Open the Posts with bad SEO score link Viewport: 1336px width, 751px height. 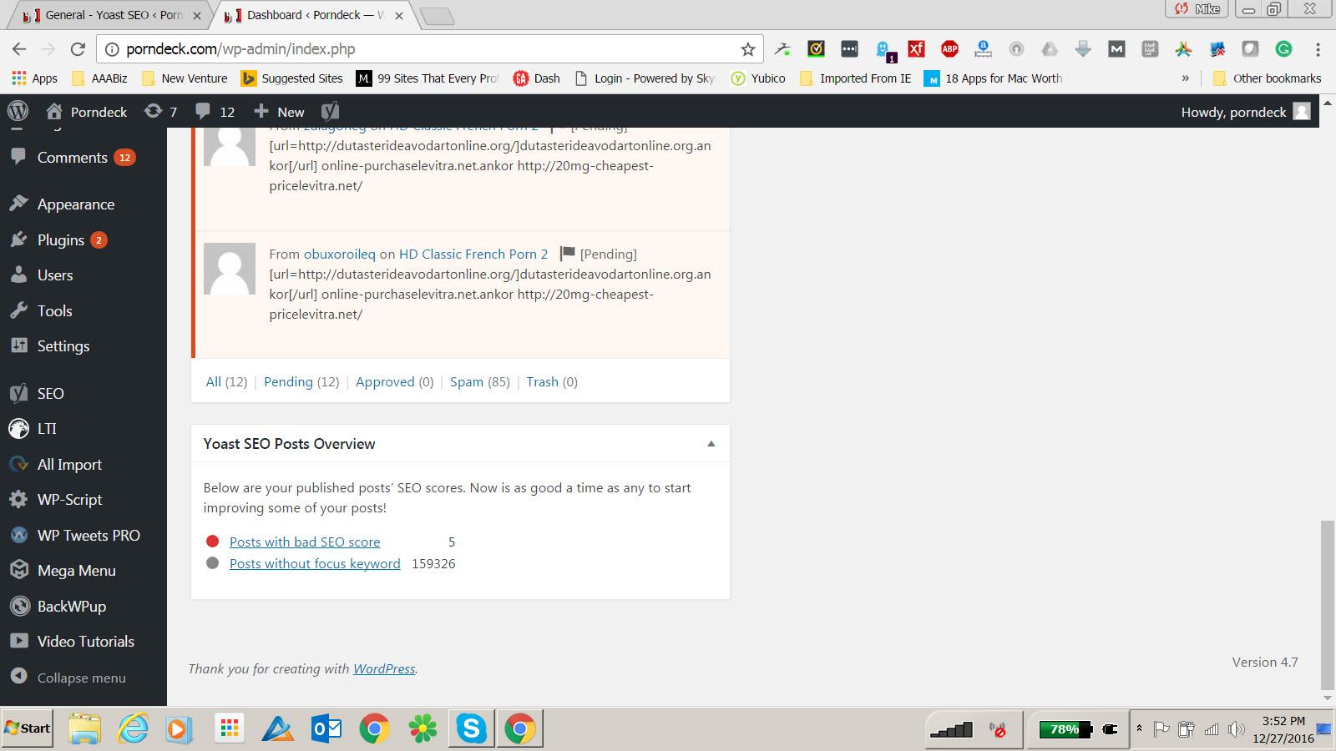[305, 542]
